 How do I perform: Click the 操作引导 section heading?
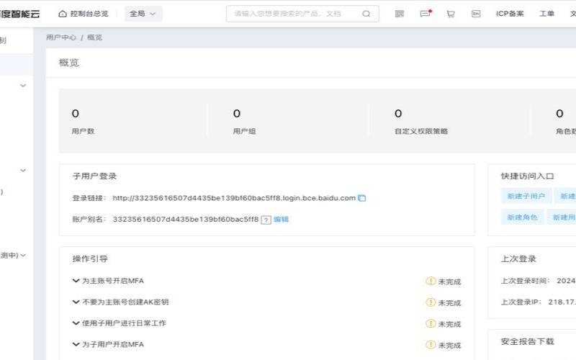90,259
